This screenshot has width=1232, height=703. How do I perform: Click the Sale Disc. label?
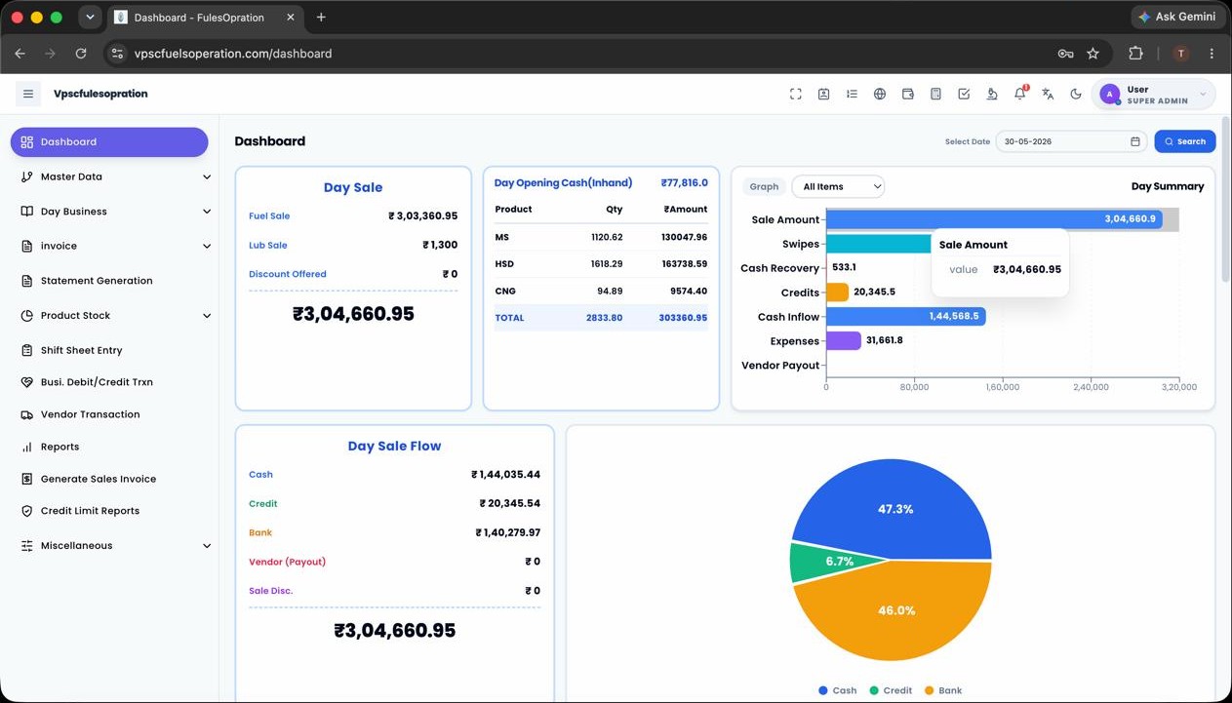coord(271,591)
